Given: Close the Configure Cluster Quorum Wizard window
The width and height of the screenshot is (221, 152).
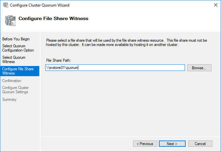Looking at the screenshot, I should click(215, 5).
